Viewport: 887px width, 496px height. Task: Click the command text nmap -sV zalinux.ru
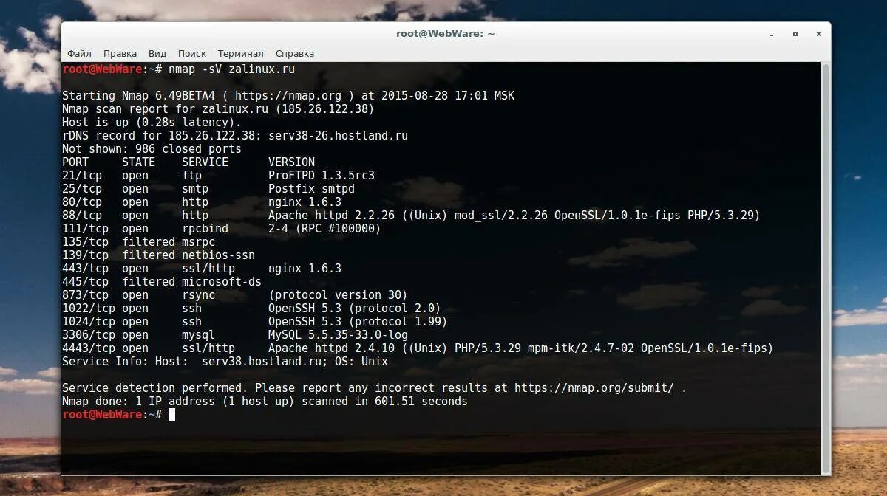coord(232,69)
